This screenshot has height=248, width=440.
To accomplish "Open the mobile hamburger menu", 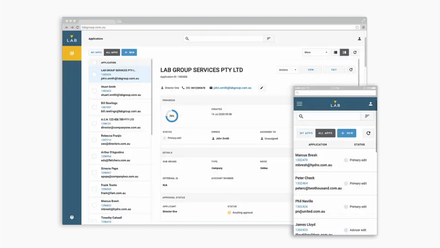I will (299, 104).
